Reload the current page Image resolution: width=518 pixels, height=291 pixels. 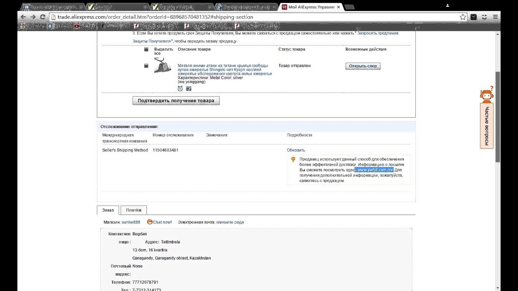[43, 17]
